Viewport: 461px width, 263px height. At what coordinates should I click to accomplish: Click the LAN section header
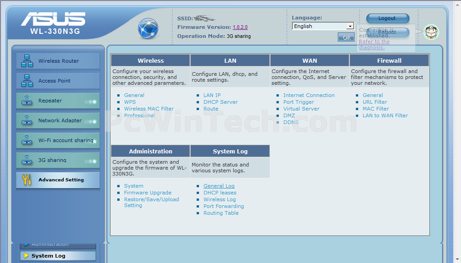point(230,60)
